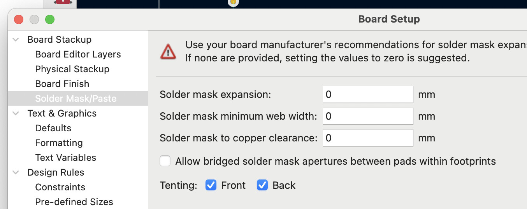Show the Text Variables page

click(65, 158)
